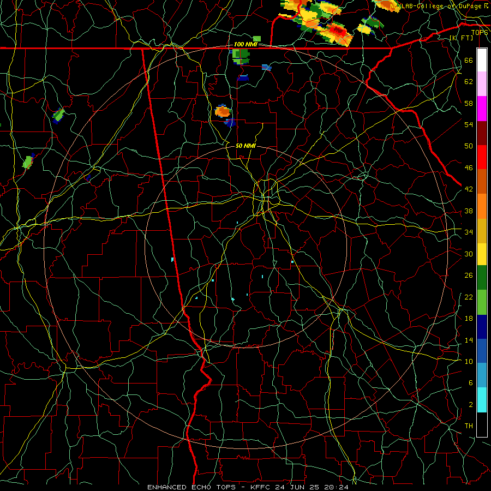Pick the bright orange legend swatch
Image resolution: width=491 pixels, height=491 pixels.
tap(482, 206)
